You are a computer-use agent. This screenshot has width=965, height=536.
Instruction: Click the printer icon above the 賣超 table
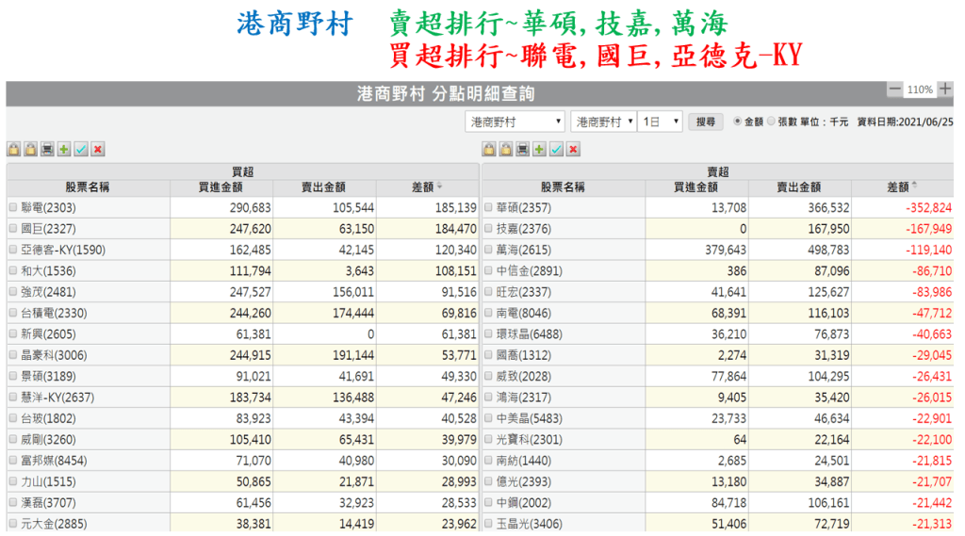pyautogui.click(x=522, y=149)
